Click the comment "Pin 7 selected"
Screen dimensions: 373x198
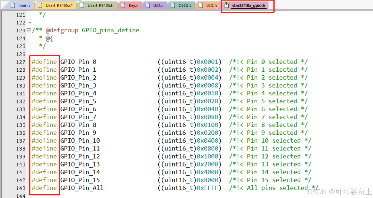(x=272, y=117)
